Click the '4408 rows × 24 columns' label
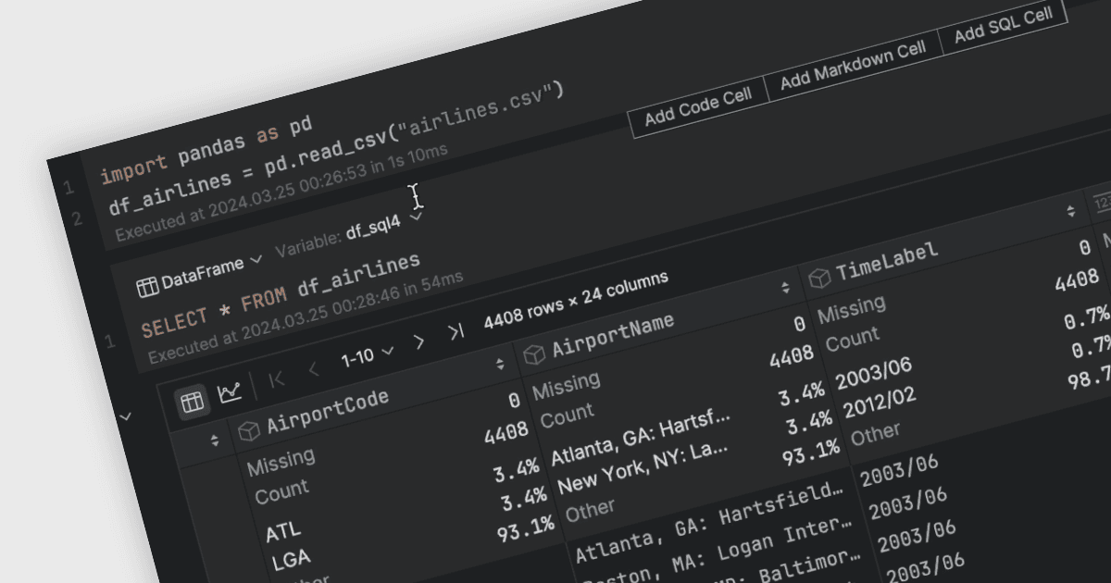This screenshot has height=583, width=1111. coord(576,302)
